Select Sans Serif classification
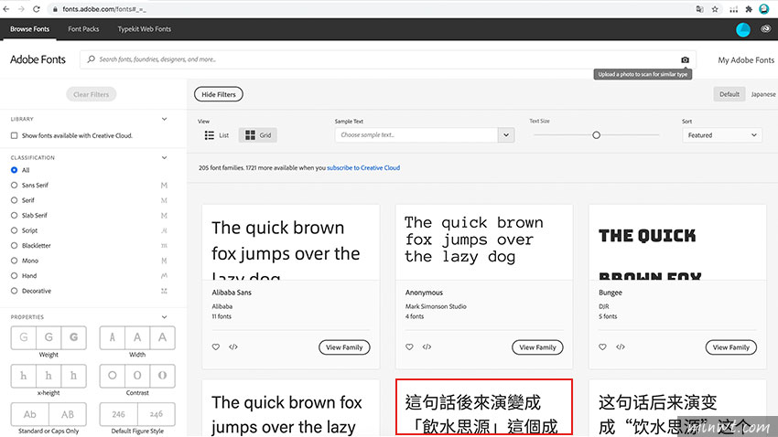 pyautogui.click(x=14, y=186)
